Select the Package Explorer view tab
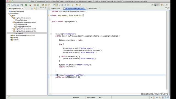Image resolution: width=176 pixels, height=99 pixels. pyautogui.click(x=15, y=9)
